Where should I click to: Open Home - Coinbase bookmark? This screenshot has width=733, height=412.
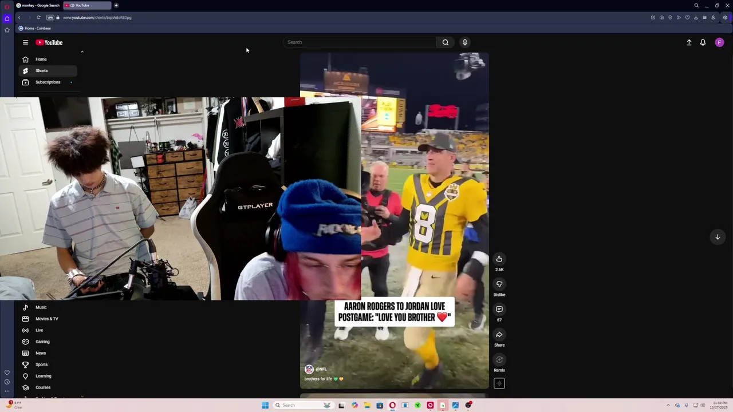pos(34,28)
